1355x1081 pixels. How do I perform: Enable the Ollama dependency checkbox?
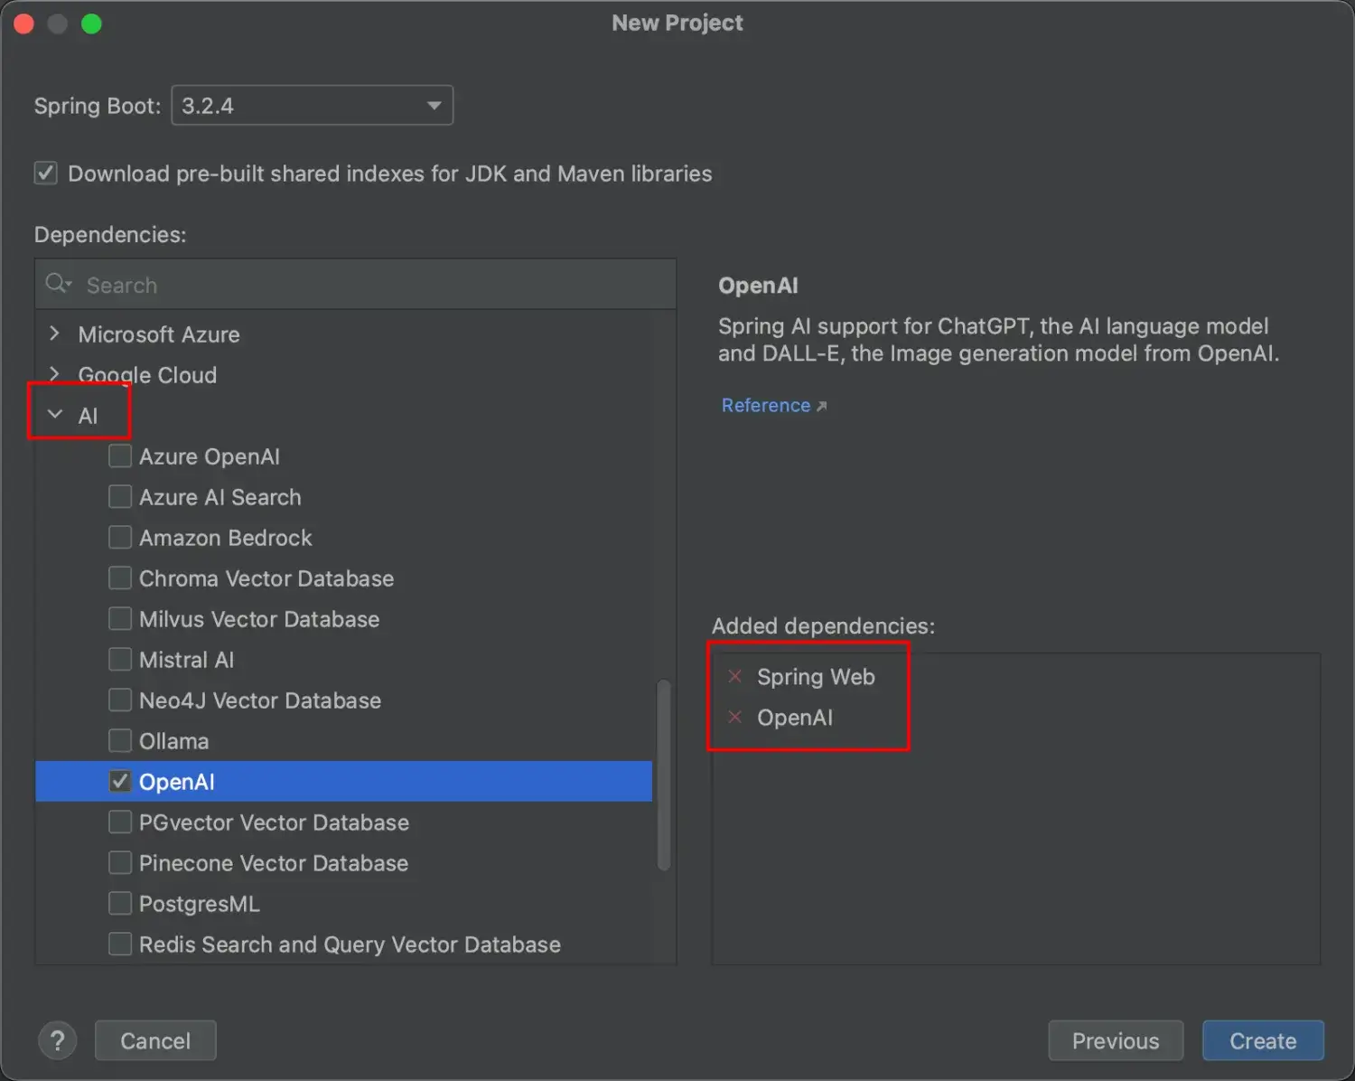120,740
